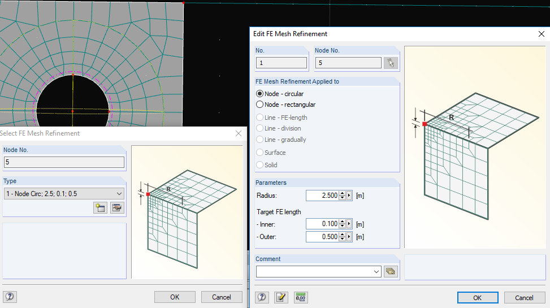Click the Radius input field

(x=322, y=196)
